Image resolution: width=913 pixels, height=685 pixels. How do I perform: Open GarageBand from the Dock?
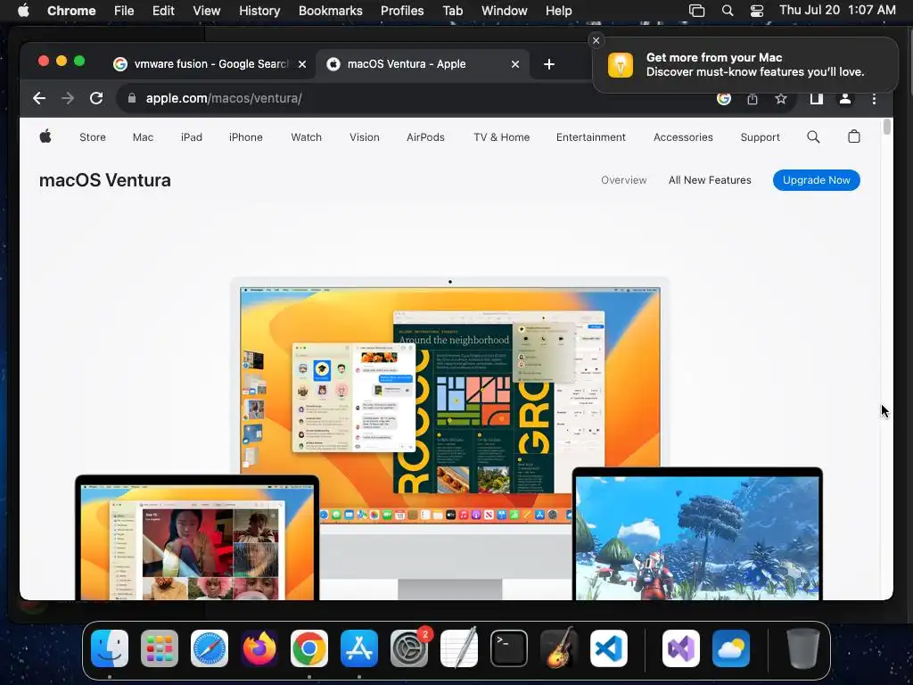pyautogui.click(x=559, y=648)
